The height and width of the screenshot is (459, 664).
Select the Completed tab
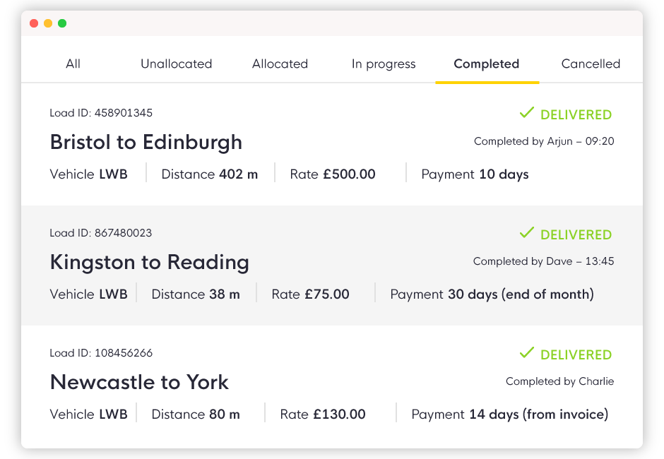487,64
